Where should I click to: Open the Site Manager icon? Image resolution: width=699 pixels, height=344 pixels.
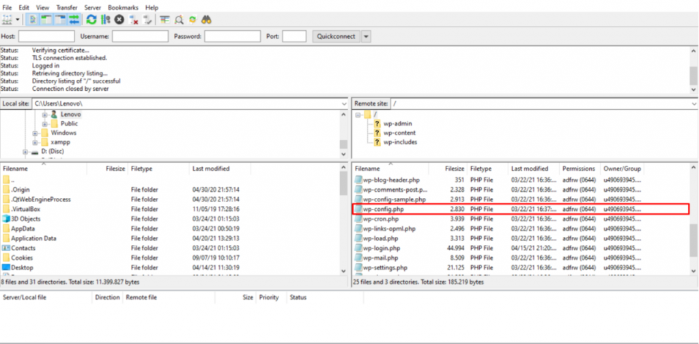point(8,20)
